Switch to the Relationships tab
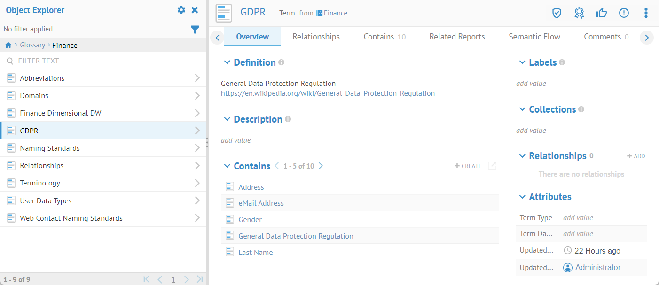 316,37
